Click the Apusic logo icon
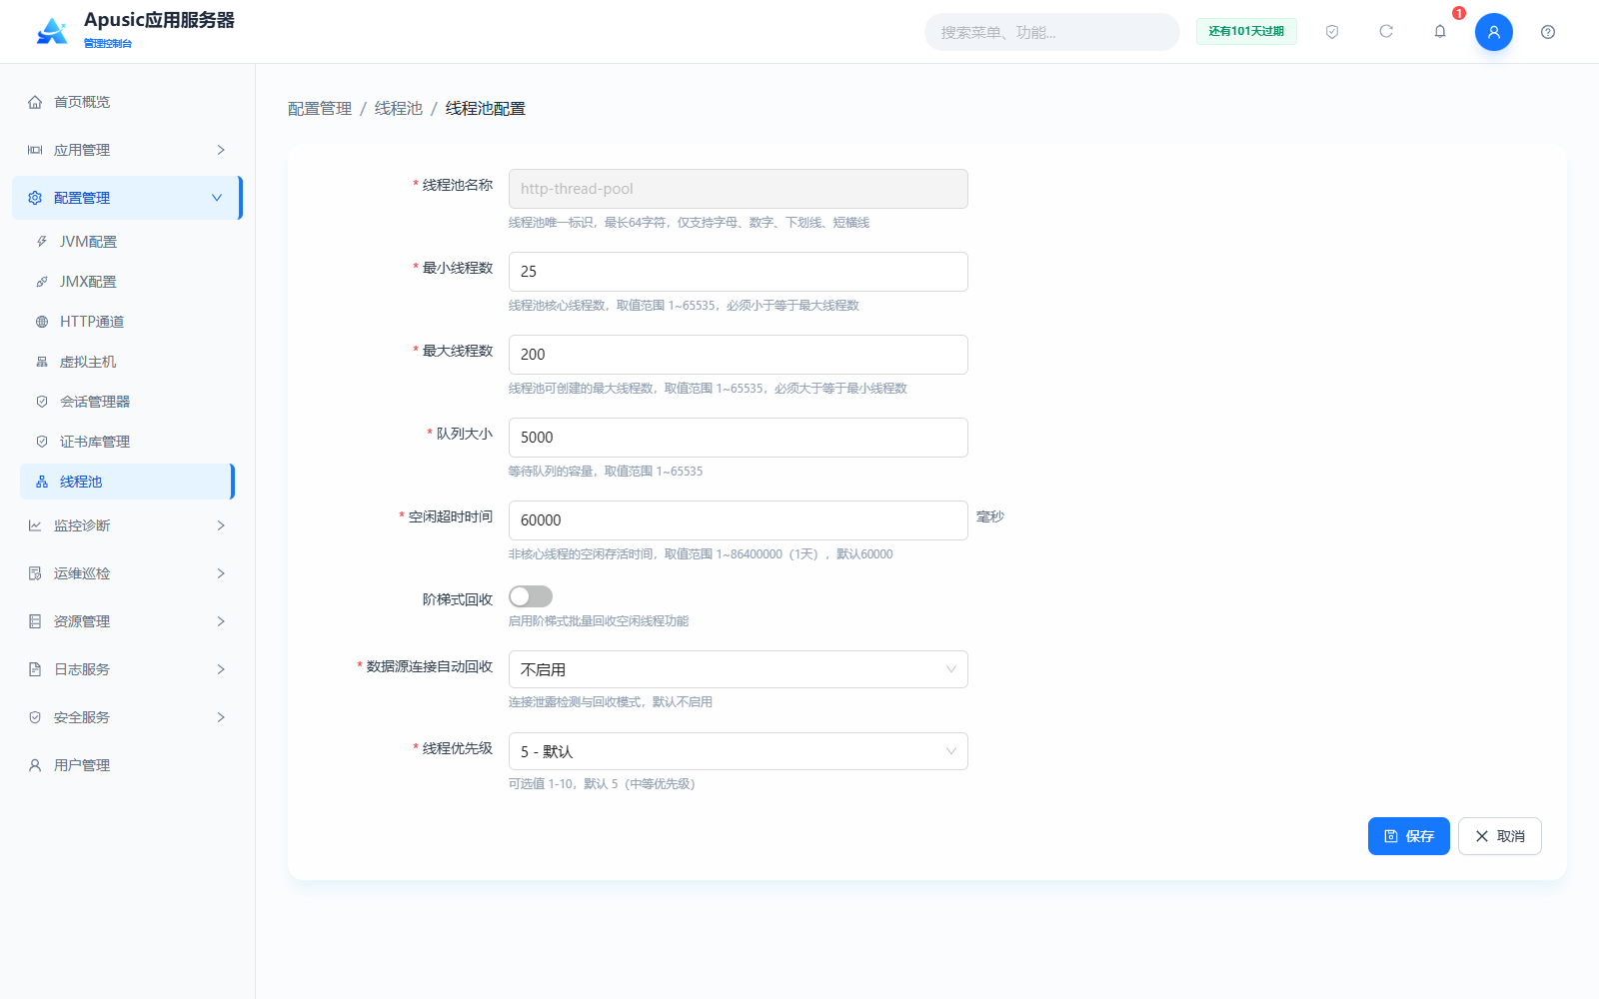 point(52,31)
